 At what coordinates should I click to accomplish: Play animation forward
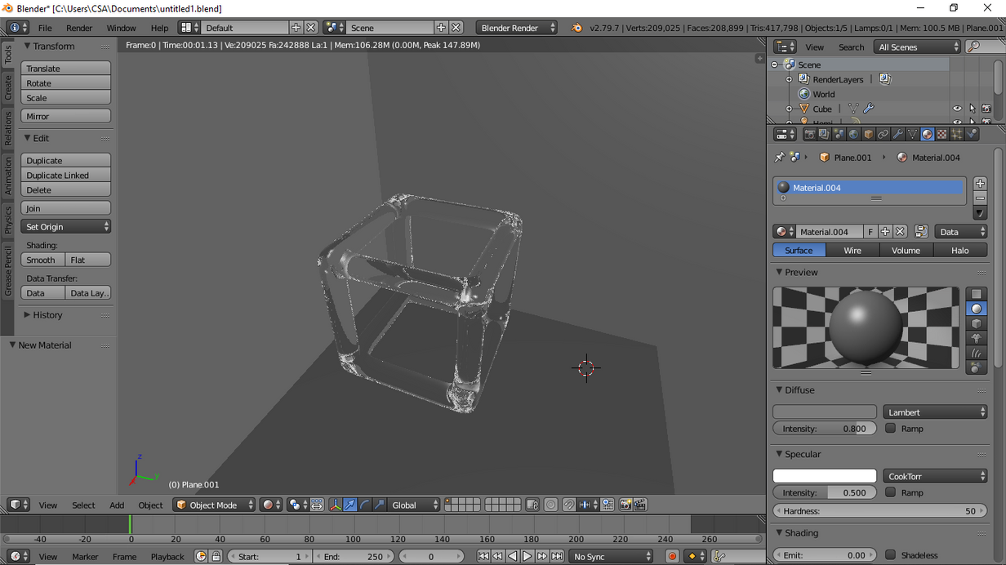tap(527, 556)
